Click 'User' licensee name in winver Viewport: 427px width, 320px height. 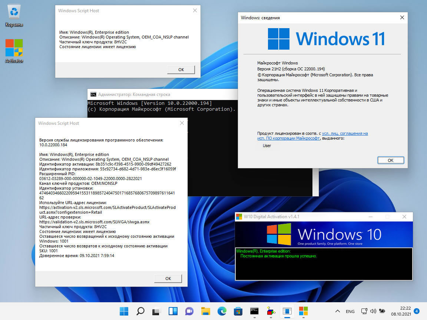[267, 146]
